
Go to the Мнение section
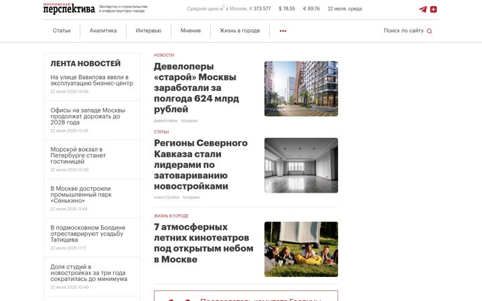click(x=191, y=30)
